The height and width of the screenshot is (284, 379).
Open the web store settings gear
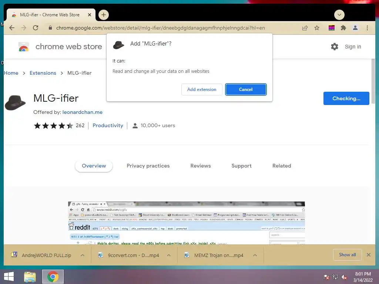click(335, 47)
